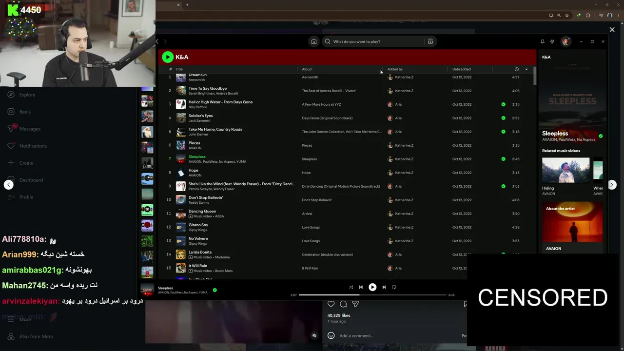Open comments using the Instagram speech bubble icon
Viewport: 624px width, 351px height.
click(343, 304)
